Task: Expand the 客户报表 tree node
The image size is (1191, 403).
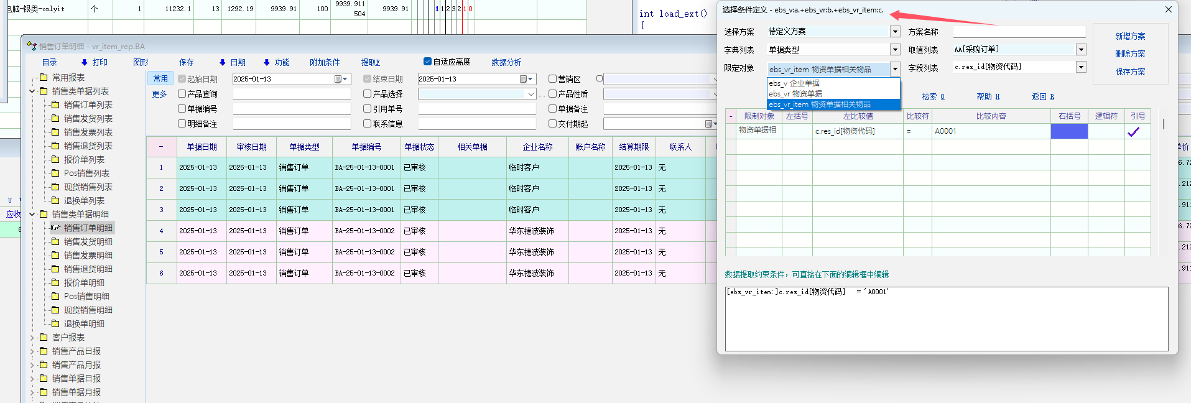Action: click(32, 338)
